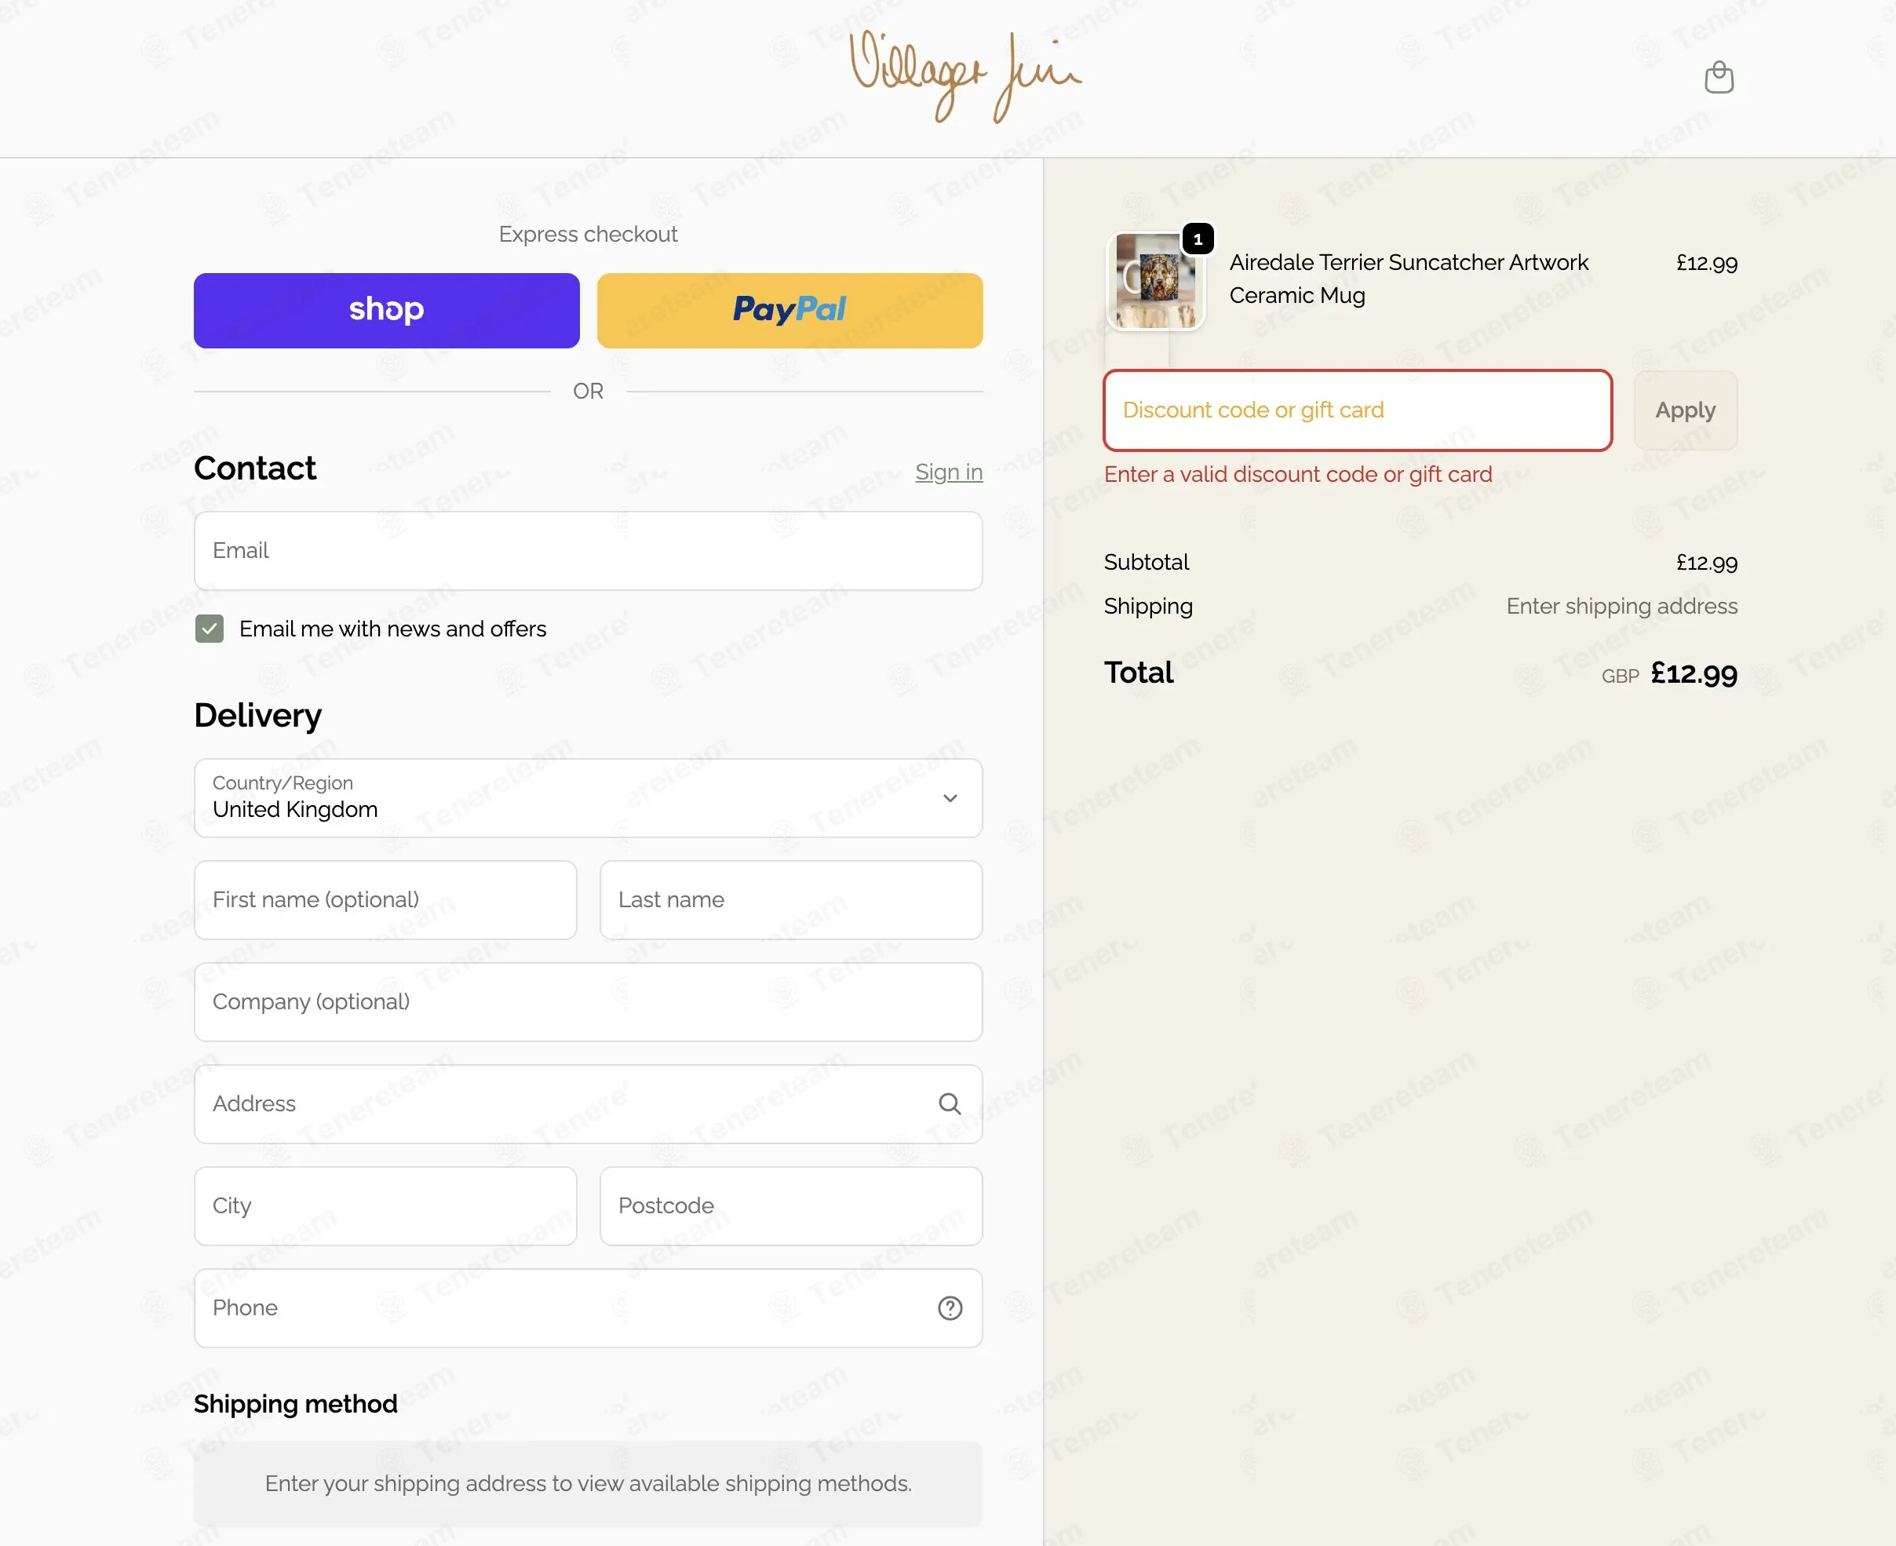This screenshot has height=1546, width=1896.
Task: Click the Airedale Terrier mug thumbnail
Action: point(1155,280)
